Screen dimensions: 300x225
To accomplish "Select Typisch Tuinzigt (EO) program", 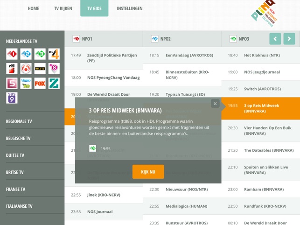I will click(x=182, y=93).
